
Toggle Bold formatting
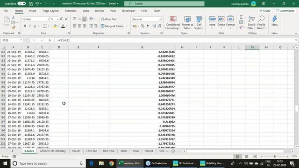(x=25, y=26)
